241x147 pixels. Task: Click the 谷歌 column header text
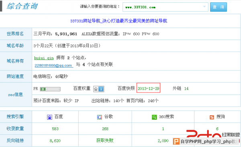(108, 117)
